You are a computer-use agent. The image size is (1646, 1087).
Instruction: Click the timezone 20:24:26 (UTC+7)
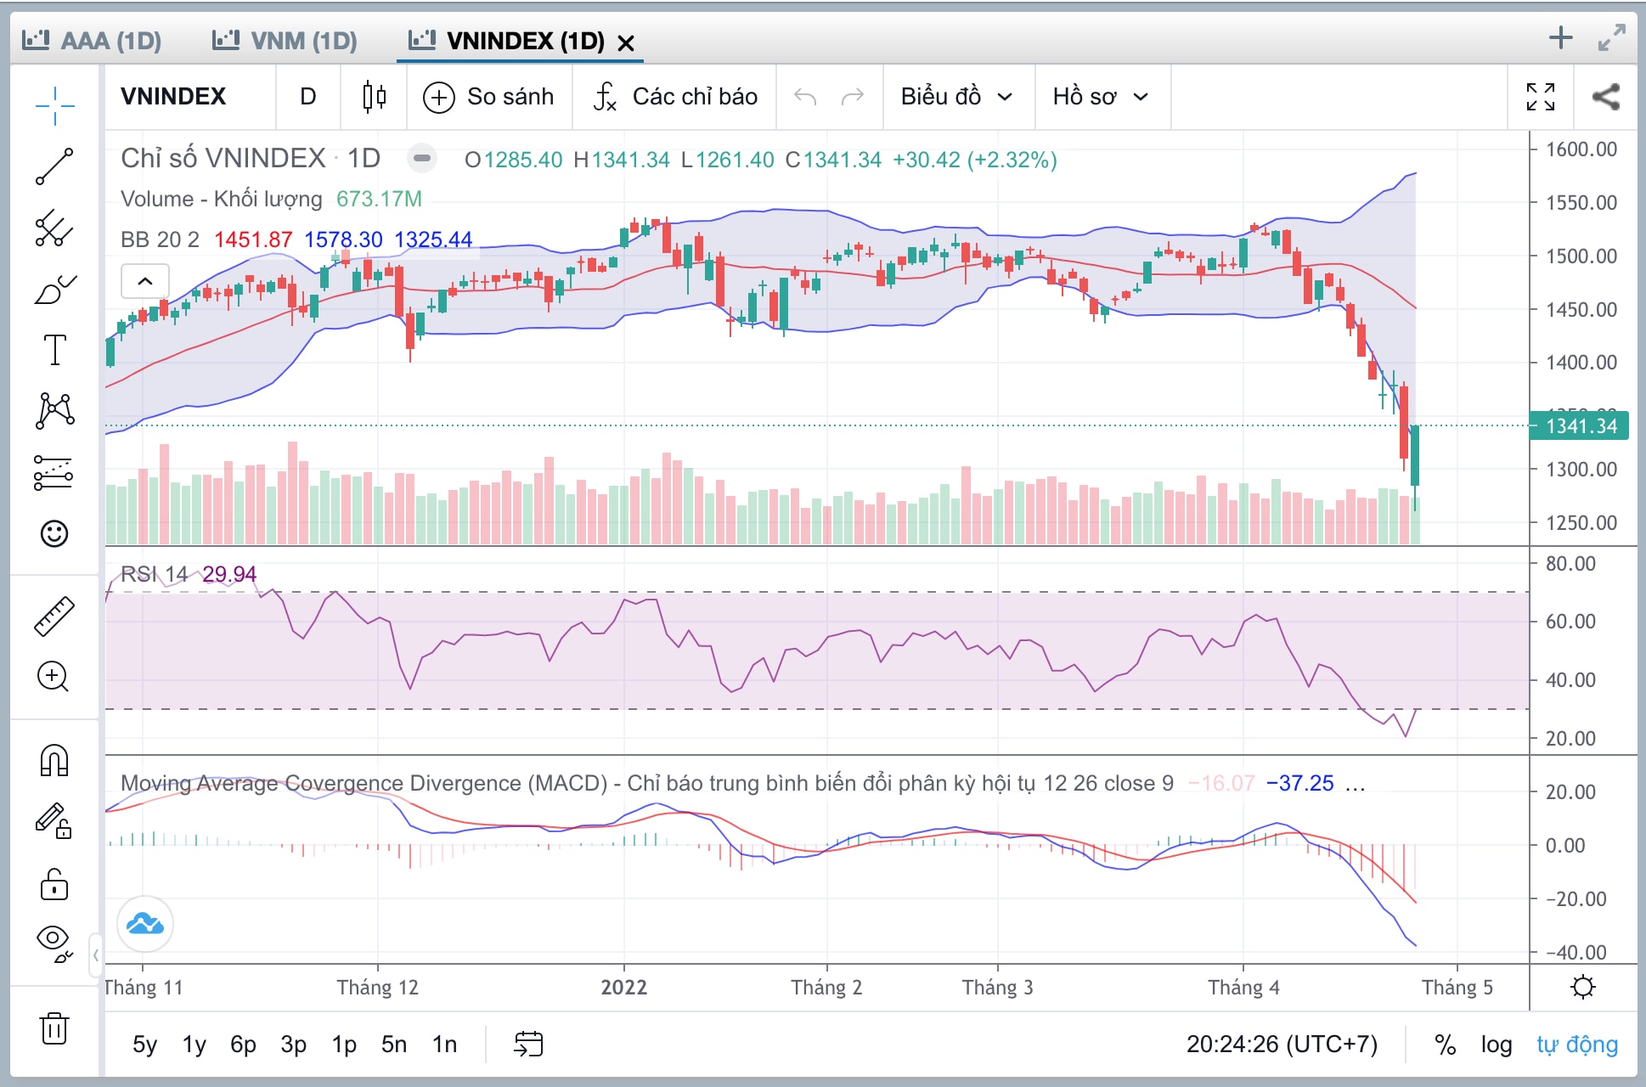pos(1282,1044)
